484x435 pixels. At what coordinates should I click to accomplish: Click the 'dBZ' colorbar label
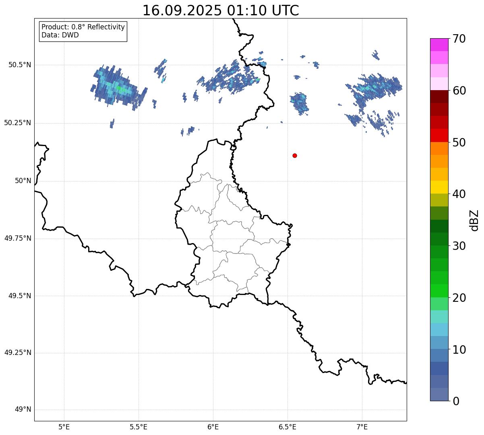[x=474, y=220]
